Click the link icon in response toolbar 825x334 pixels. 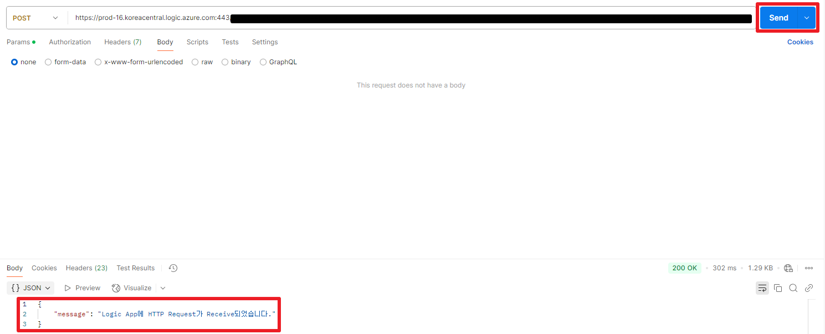[x=809, y=288]
